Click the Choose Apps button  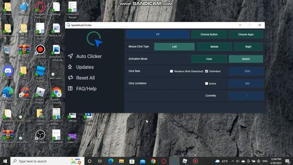coord(246,34)
